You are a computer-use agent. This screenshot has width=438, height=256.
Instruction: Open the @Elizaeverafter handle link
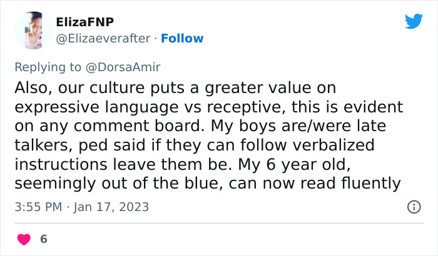(x=103, y=39)
